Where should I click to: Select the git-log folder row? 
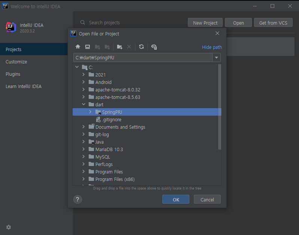(x=147, y=134)
